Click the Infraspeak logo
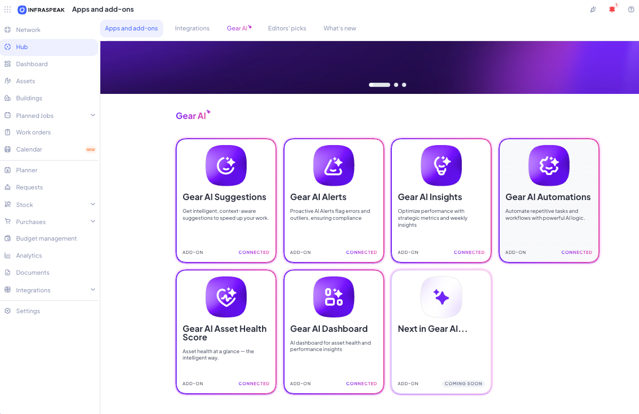Viewport: 639px width, 414px height. point(41,10)
